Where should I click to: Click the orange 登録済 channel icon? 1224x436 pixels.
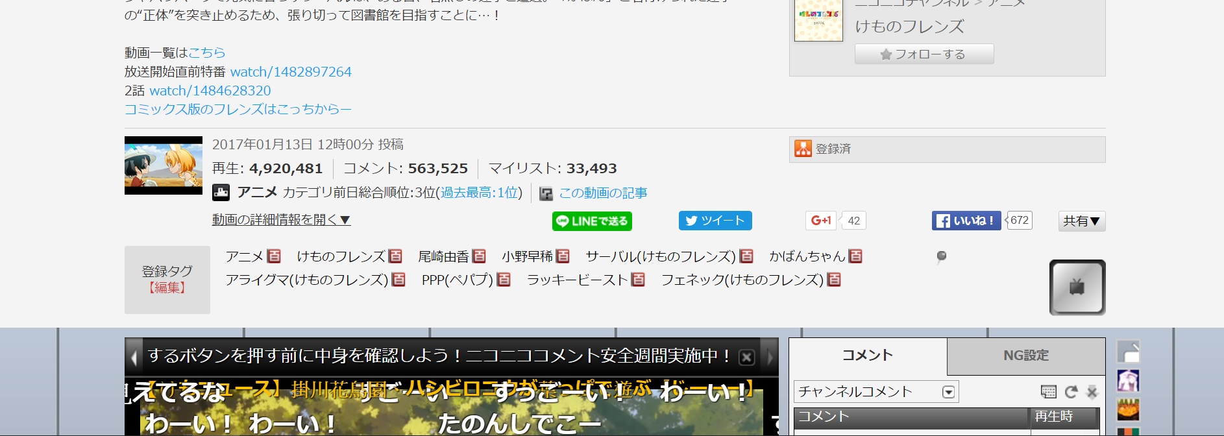803,149
